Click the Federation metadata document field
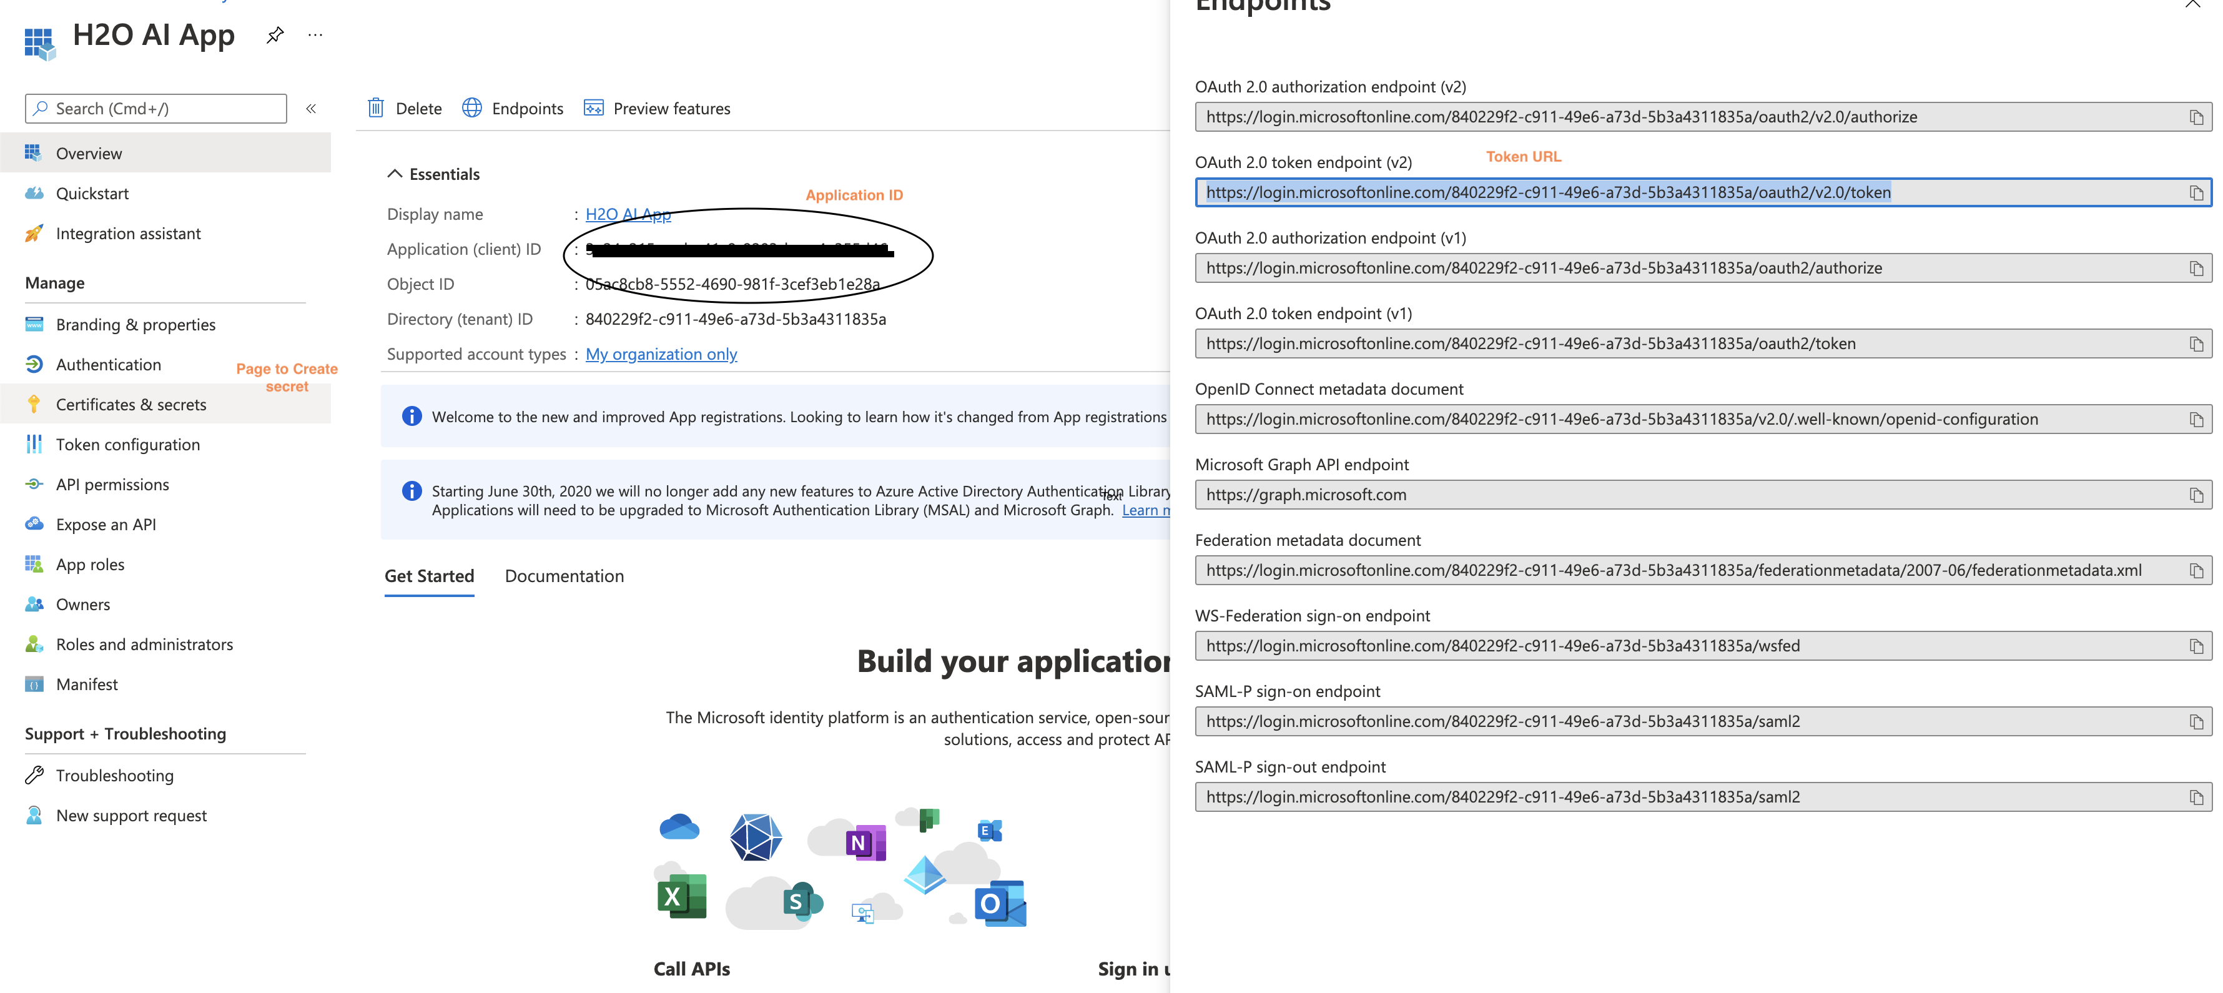This screenshot has width=2223, height=993. pos(1703,570)
